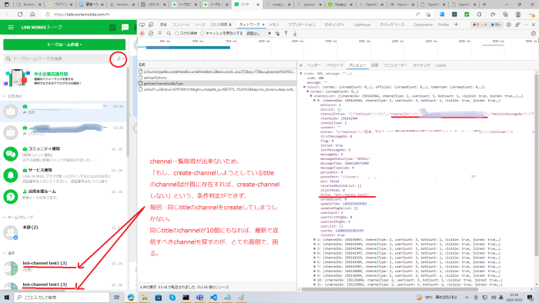
Task: Open DevTools issues counter 99+
Action: (496, 25)
